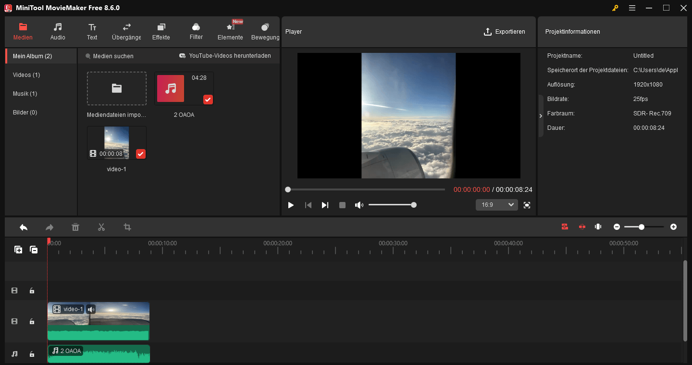The height and width of the screenshot is (365, 692).
Task: Select the scissors split tool
Action: tap(101, 227)
